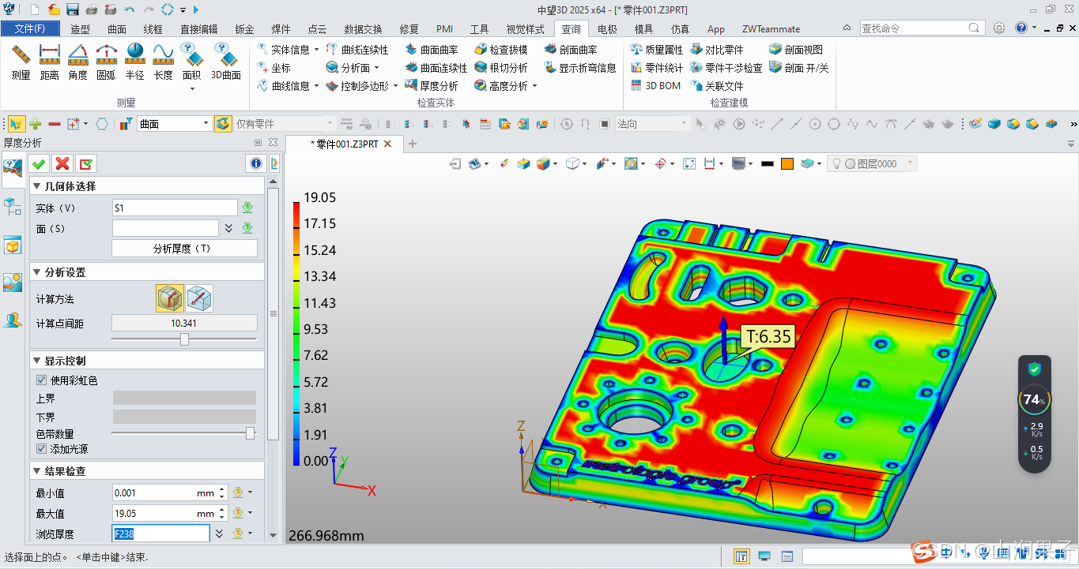Click left panel vertical scrollbar
1079x569 pixels.
[x=273, y=313]
